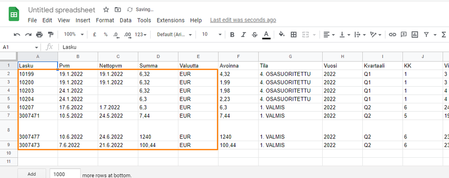Select cell with date 1.7.2022

[x=118, y=107]
